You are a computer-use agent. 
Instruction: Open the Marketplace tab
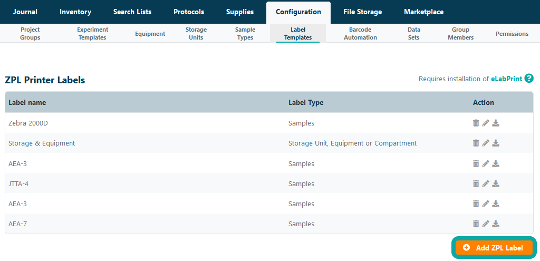(x=423, y=12)
